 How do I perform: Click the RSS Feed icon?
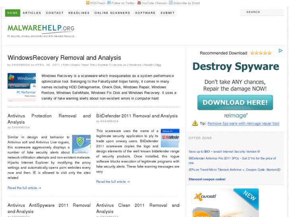coord(88,3)
